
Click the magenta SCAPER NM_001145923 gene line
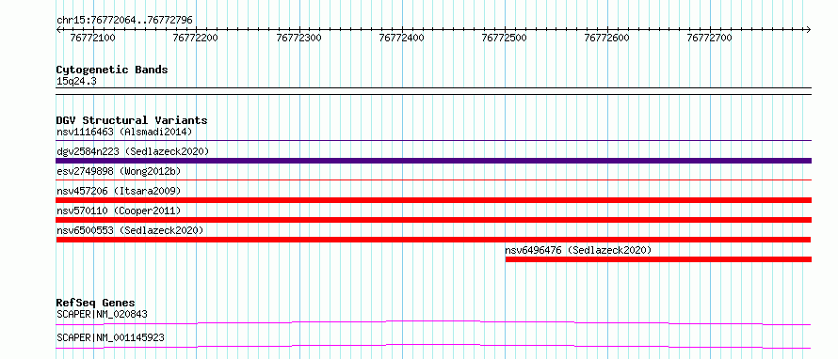[433, 346]
